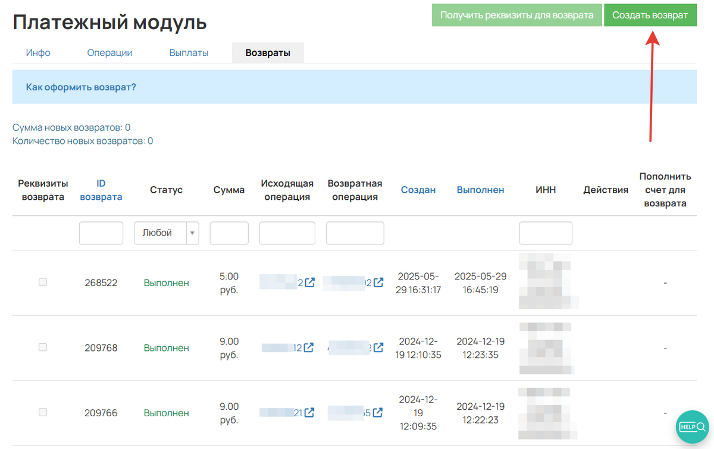Open the floating HELP widget icon

click(x=692, y=426)
